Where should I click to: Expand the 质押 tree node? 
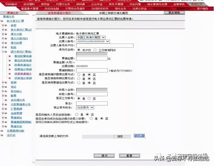[x=3, y=82]
